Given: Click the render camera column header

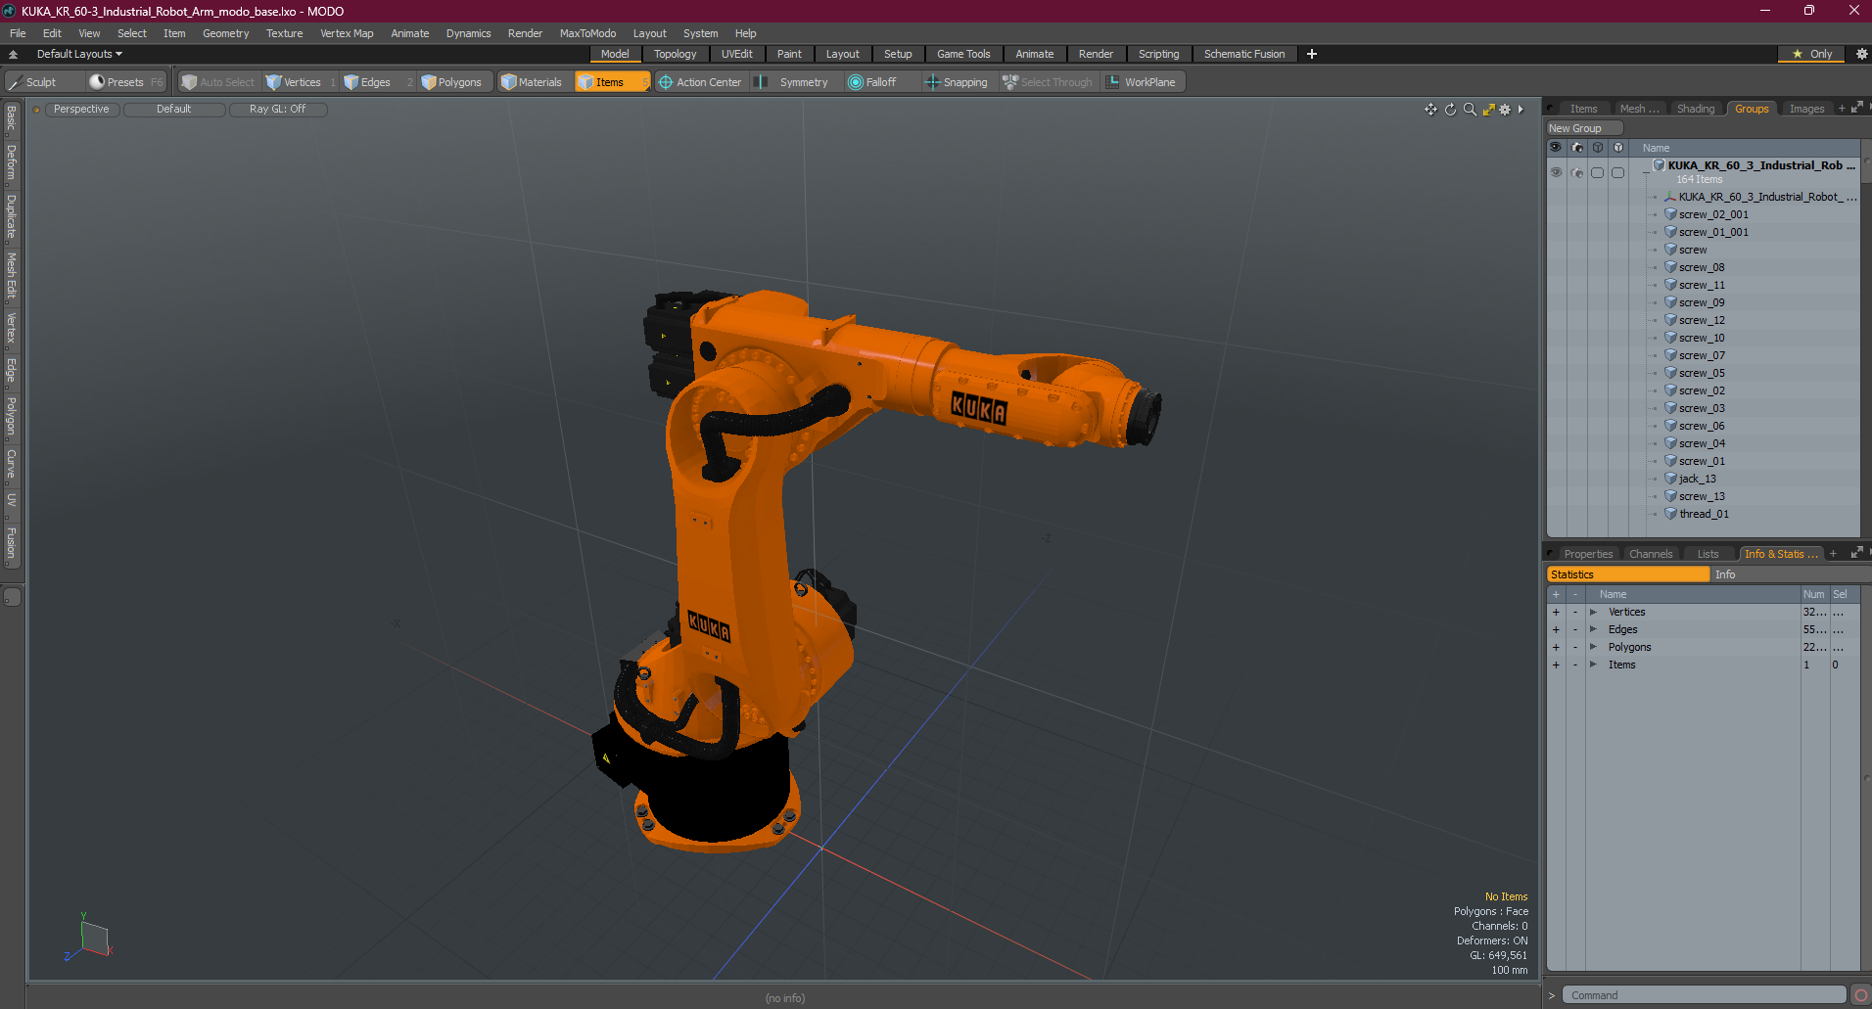Looking at the screenshot, I should (x=1576, y=148).
